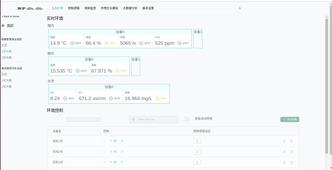Click the Back to Home link
The height and width of the screenshot is (170, 332).
[11, 16]
